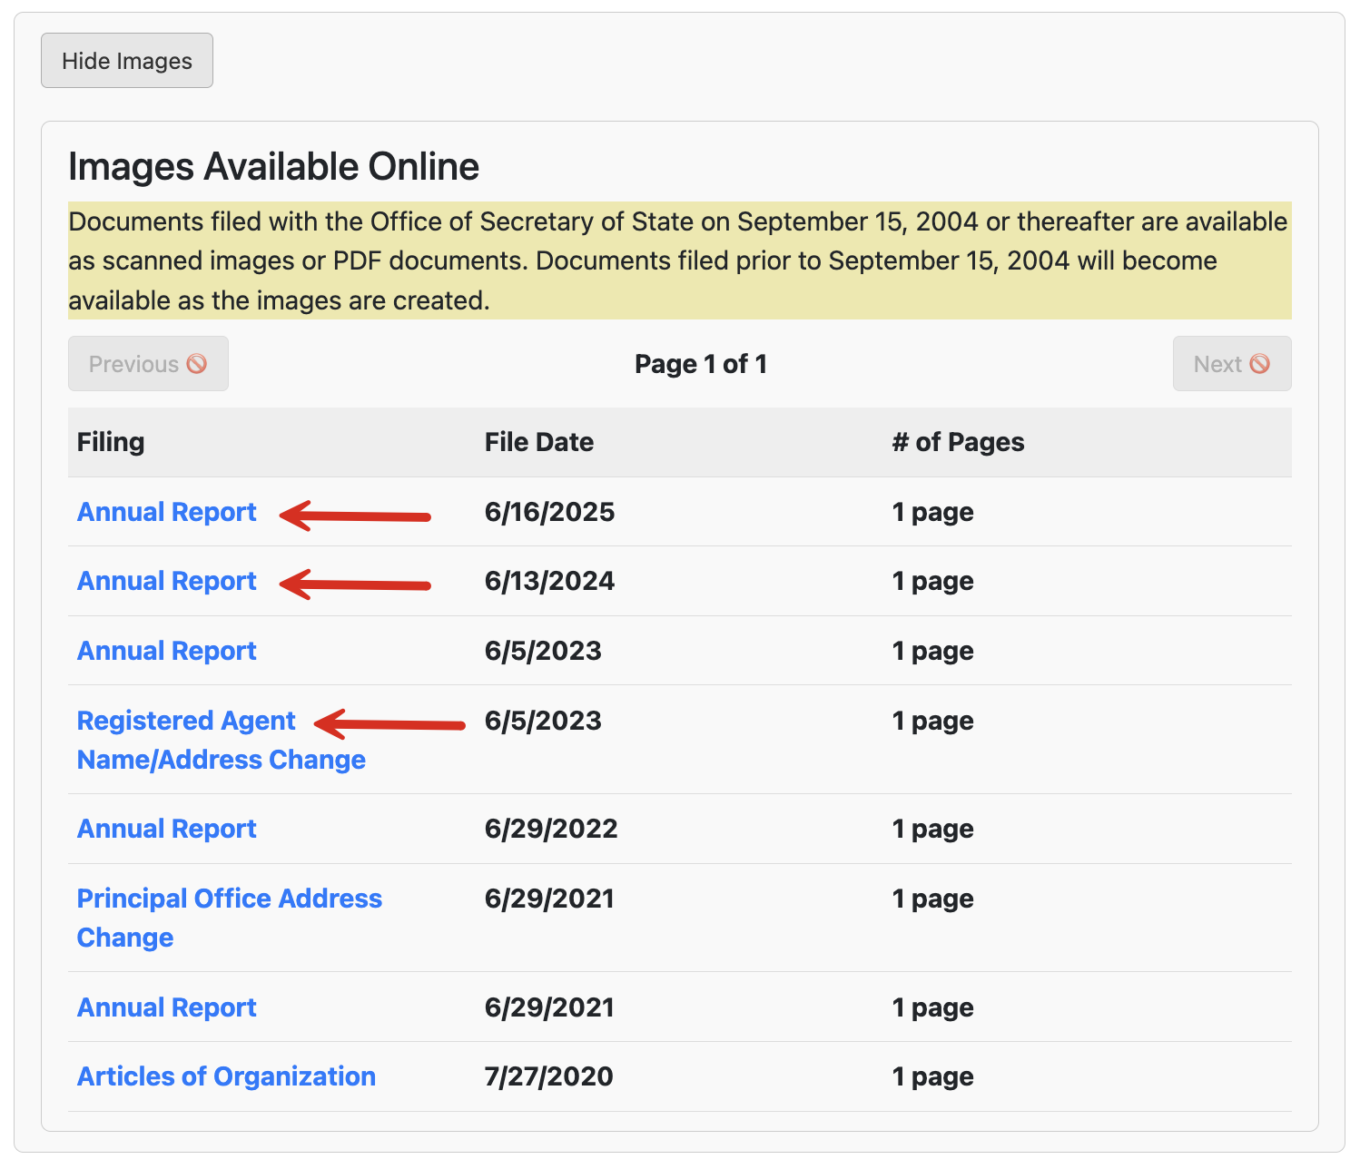Viewport: 1360px width, 1169px height.
Task: Click the disabled Previous page button
Action: [x=148, y=364]
